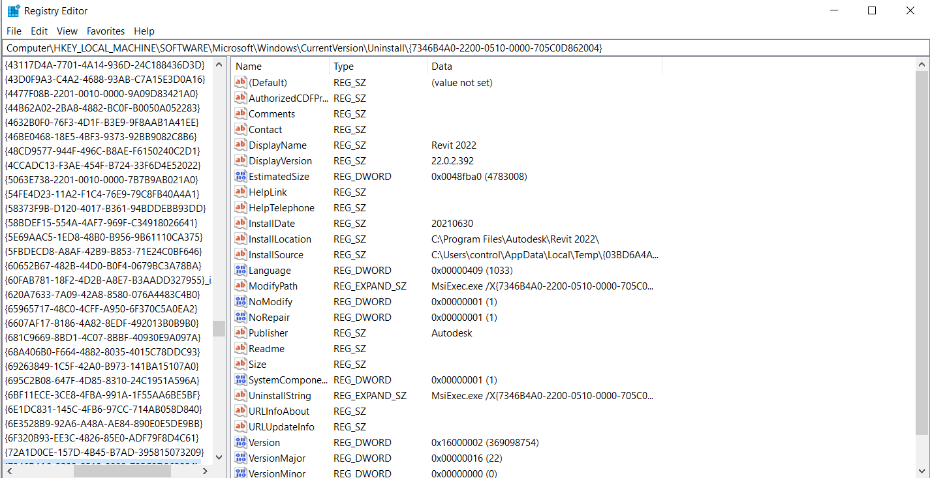The image size is (930, 478).
Task: Click the tree pane horizontal scrollbar thumb
Action: pos(122,471)
